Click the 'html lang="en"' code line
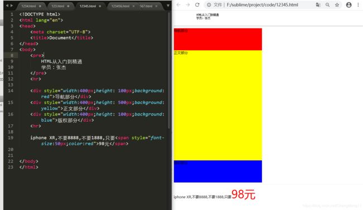Screen dimensions: 363x210 click(41, 20)
